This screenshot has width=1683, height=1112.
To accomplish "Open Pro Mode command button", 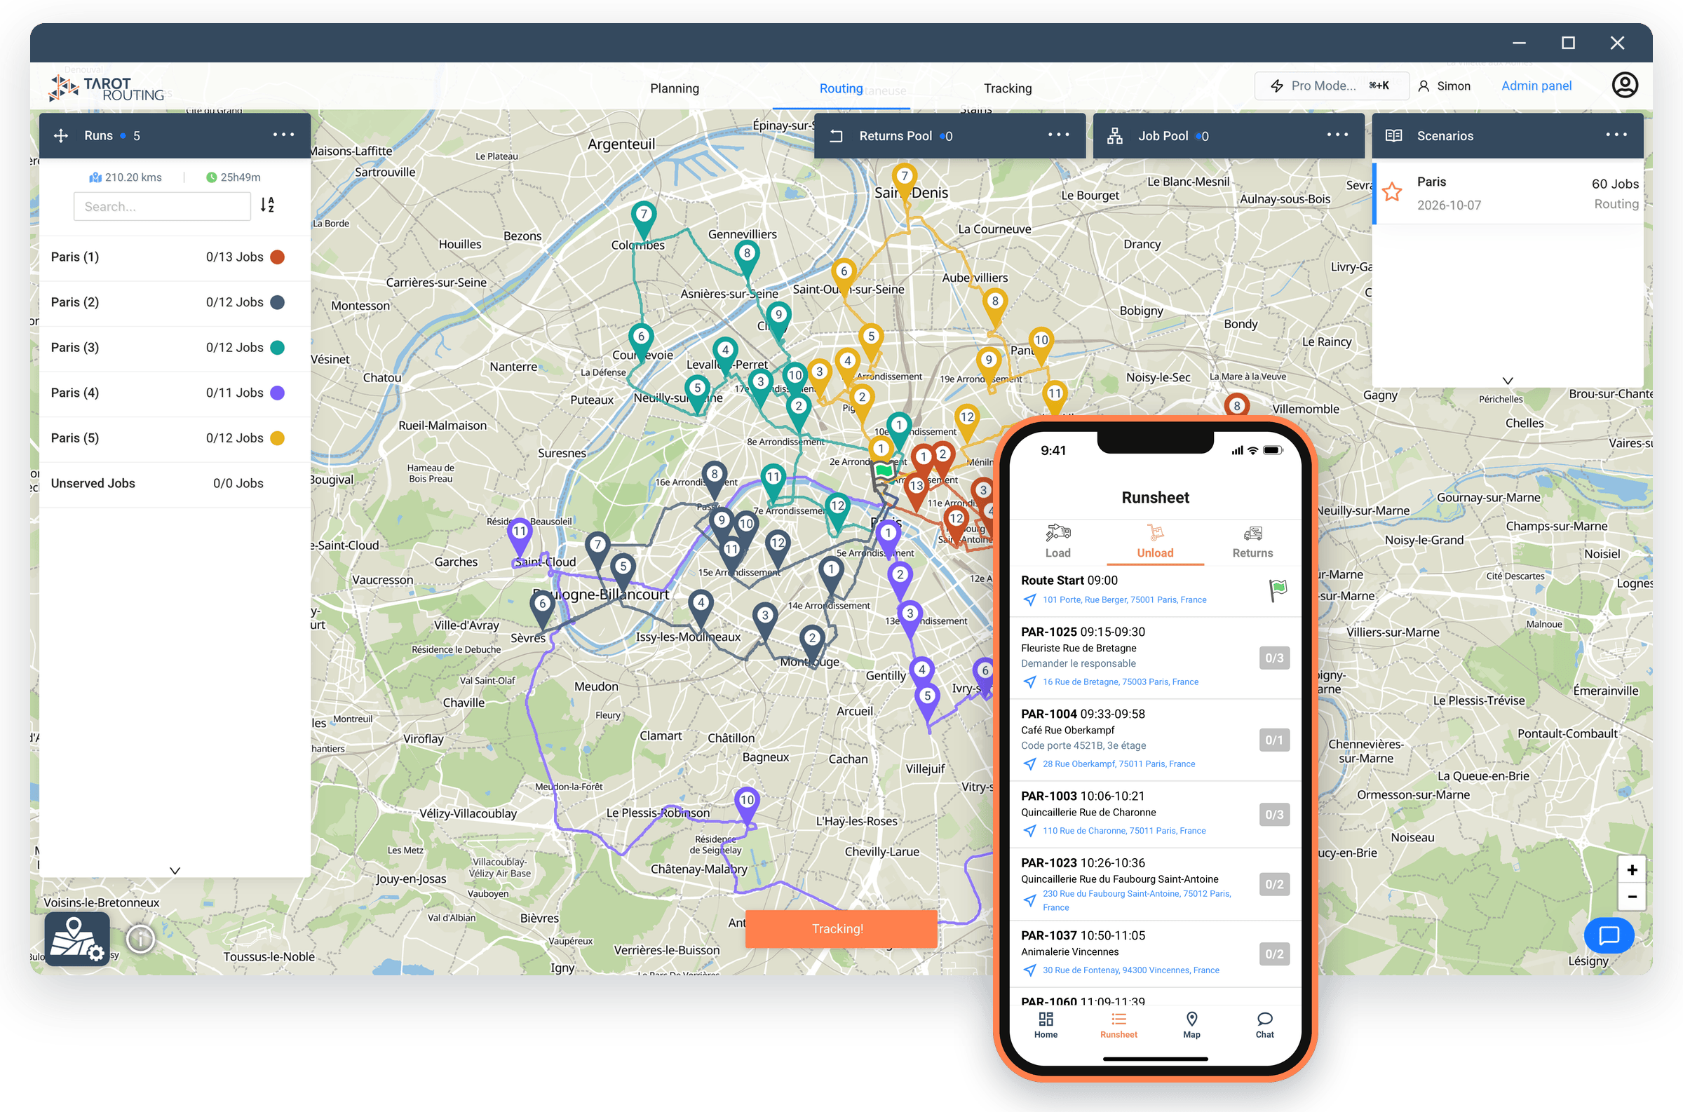I will (x=1331, y=86).
